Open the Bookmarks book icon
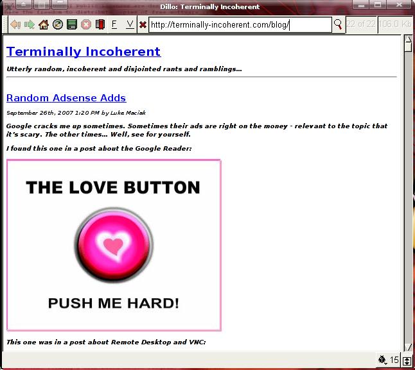415x370 pixels. coord(100,24)
